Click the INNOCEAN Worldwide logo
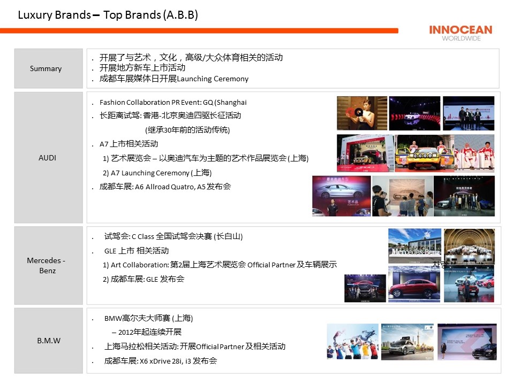This screenshot has width=514, height=385. click(x=460, y=33)
